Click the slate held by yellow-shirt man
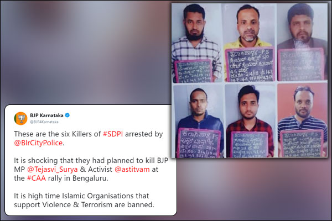 [x=250, y=65]
